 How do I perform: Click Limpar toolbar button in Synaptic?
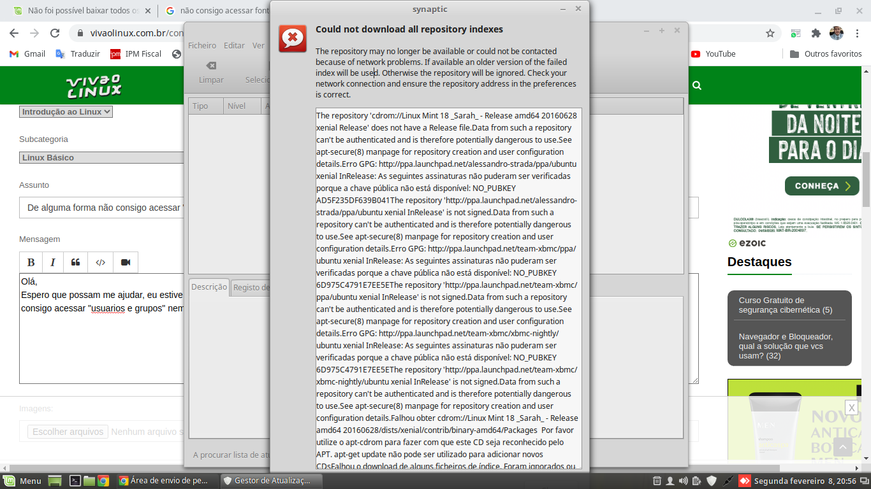211,73
